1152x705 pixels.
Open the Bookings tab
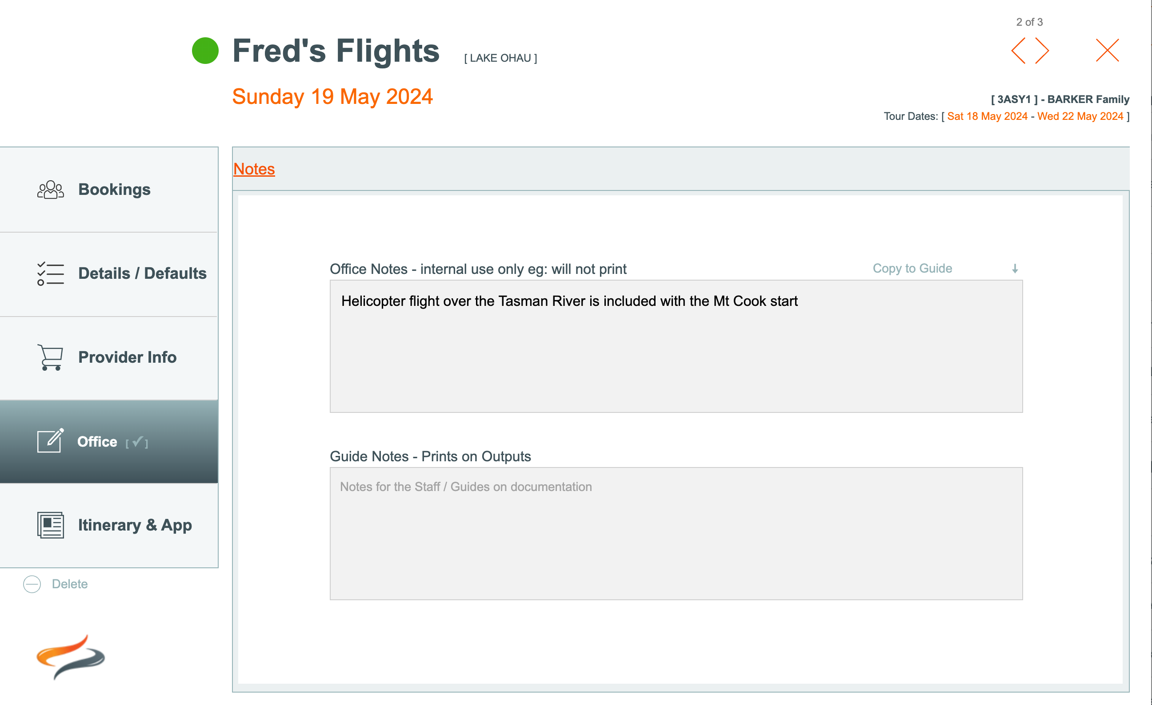tap(115, 190)
